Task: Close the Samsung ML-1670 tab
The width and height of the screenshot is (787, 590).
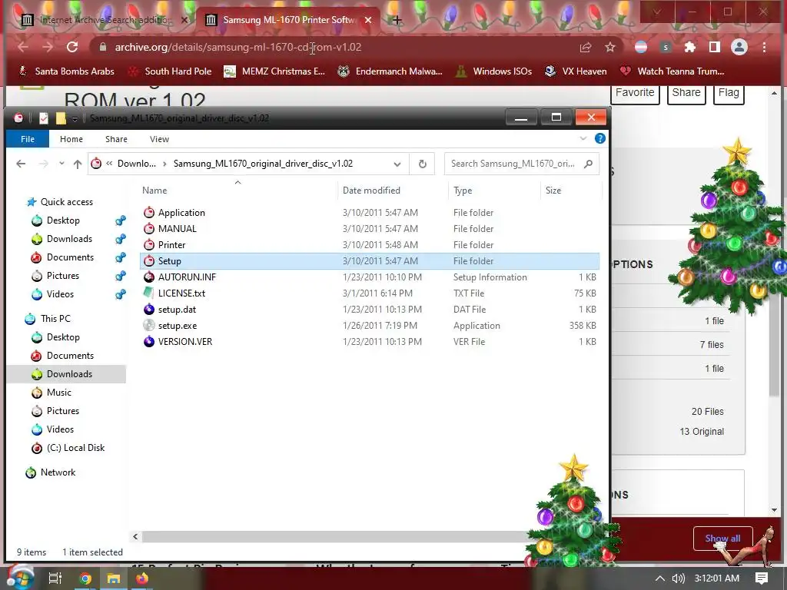Action: coord(368,20)
